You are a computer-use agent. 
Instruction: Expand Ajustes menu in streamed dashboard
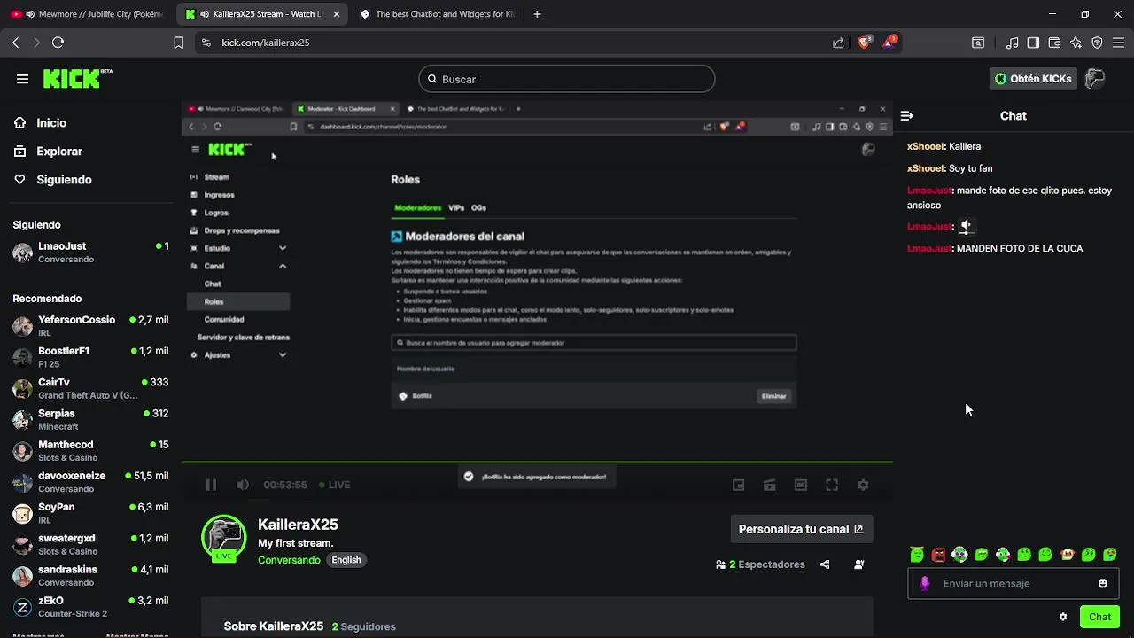[x=283, y=355]
